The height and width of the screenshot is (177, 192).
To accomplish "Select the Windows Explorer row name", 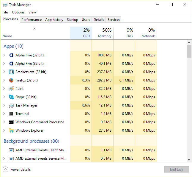I will click(x=29, y=130).
